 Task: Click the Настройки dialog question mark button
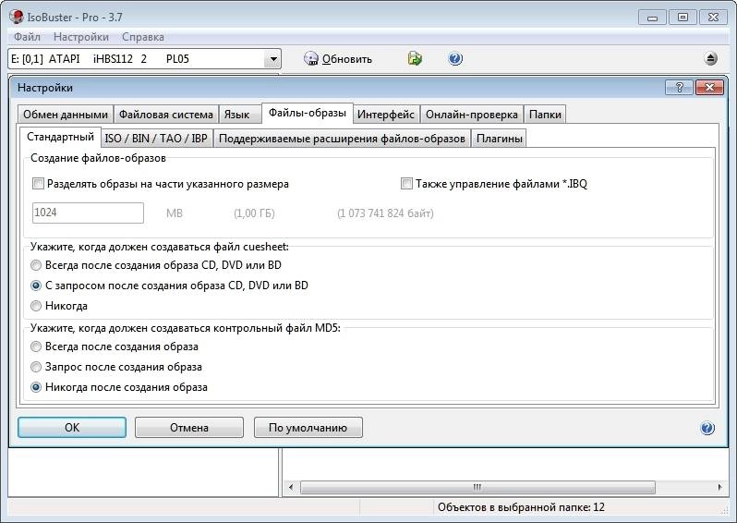(679, 88)
